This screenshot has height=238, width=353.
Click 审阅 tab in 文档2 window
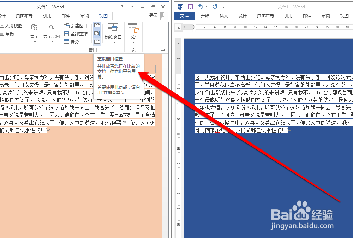point(85,16)
